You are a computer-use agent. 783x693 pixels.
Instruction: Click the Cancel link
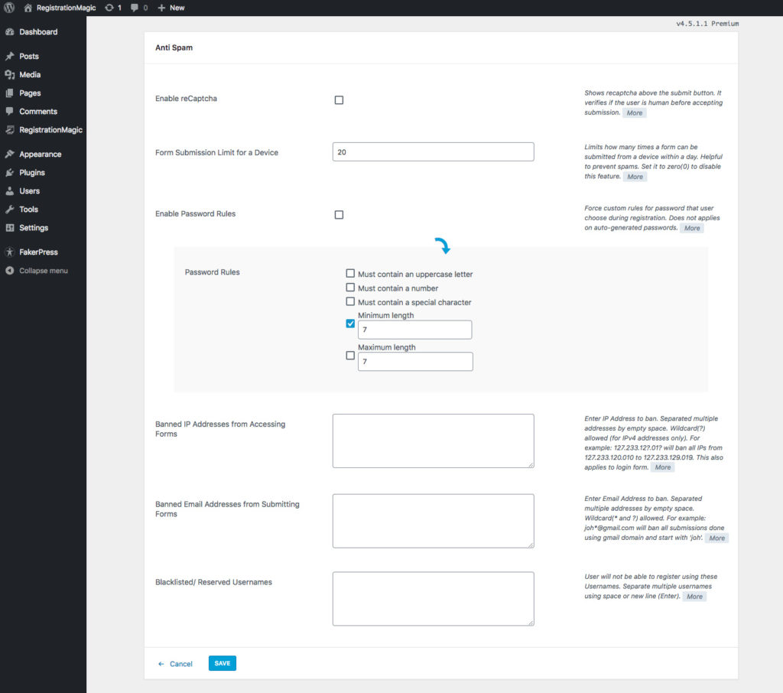(x=180, y=664)
